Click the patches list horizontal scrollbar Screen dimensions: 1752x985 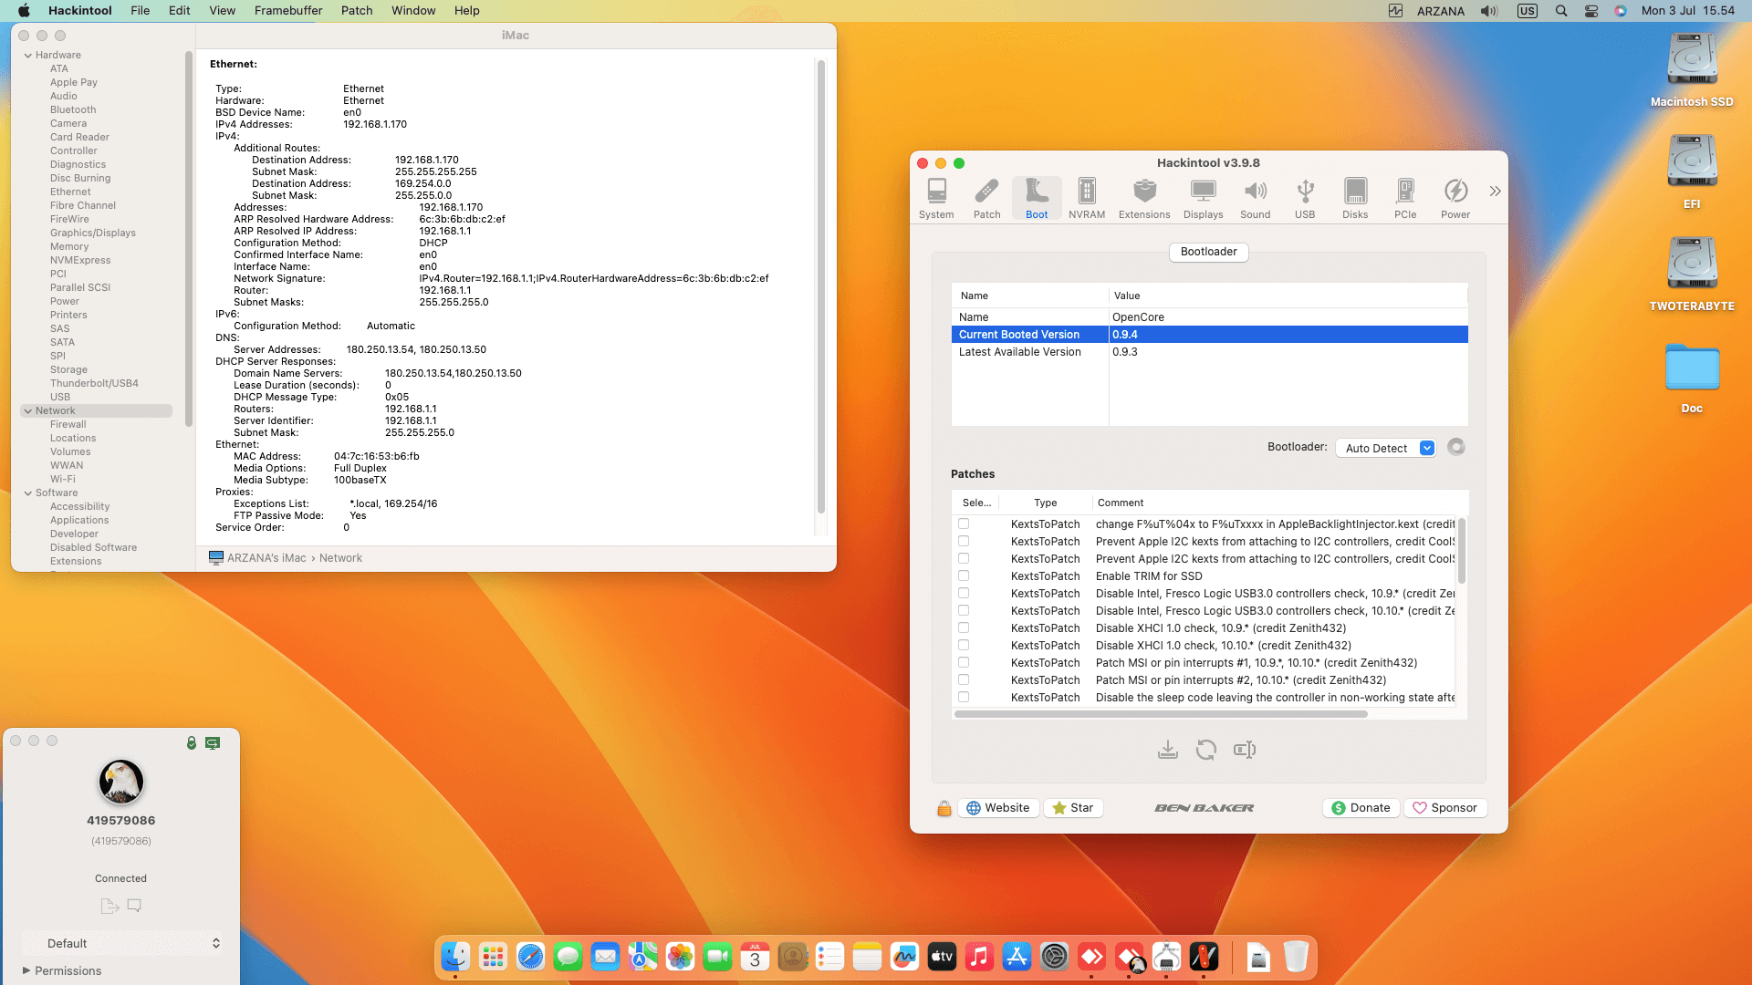click(x=1161, y=714)
